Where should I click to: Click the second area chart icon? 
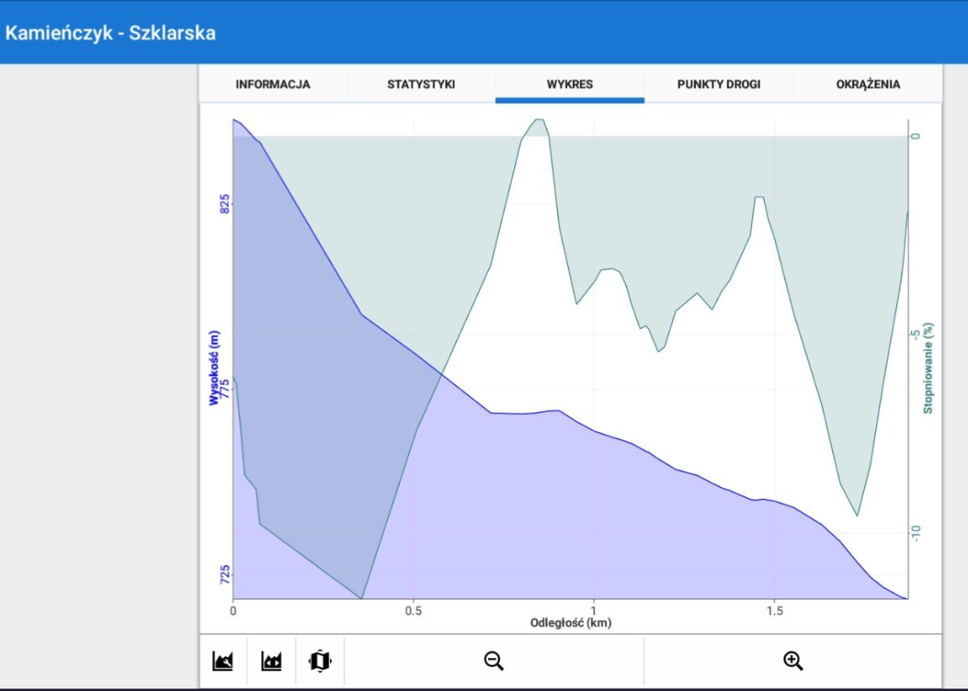(271, 661)
